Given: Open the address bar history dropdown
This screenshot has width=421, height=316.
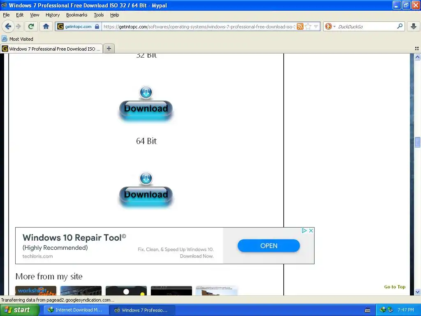Looking at the screenshot, I should pyautogui.click(x=316, y=26).
